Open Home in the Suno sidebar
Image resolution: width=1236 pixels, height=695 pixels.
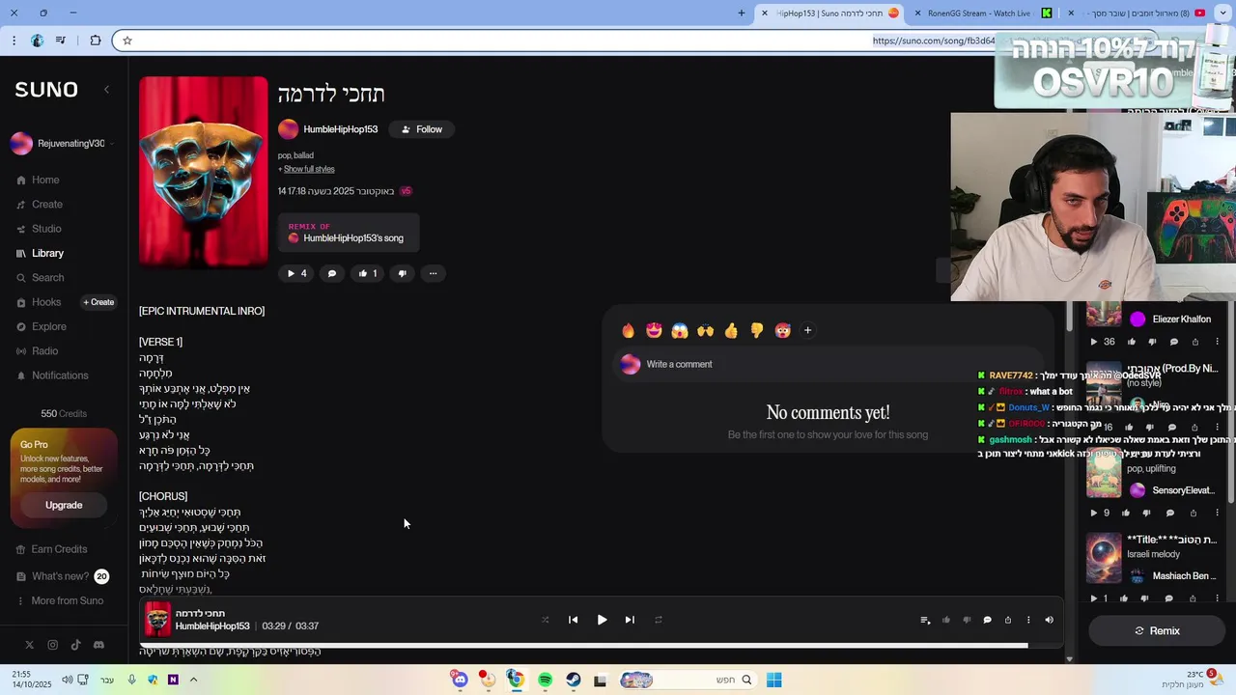pyautogui.click(x=39, y=180)
